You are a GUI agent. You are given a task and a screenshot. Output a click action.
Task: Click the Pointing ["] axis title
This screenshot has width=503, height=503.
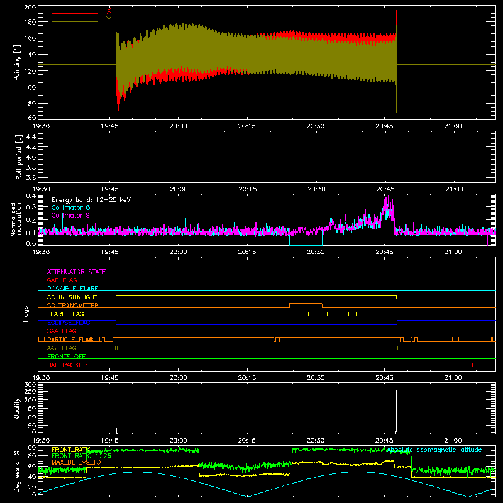(x=17, y=62)
